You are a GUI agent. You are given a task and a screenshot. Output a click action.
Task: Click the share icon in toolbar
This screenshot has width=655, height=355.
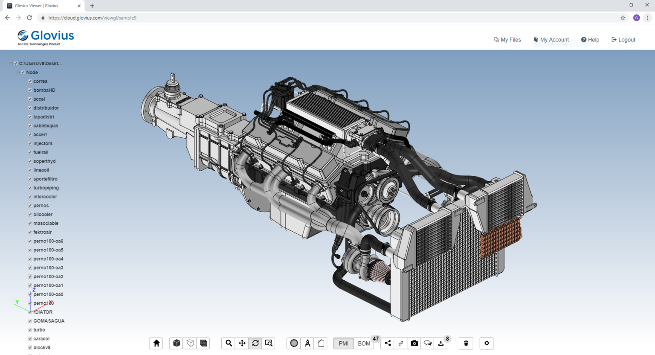388,343
